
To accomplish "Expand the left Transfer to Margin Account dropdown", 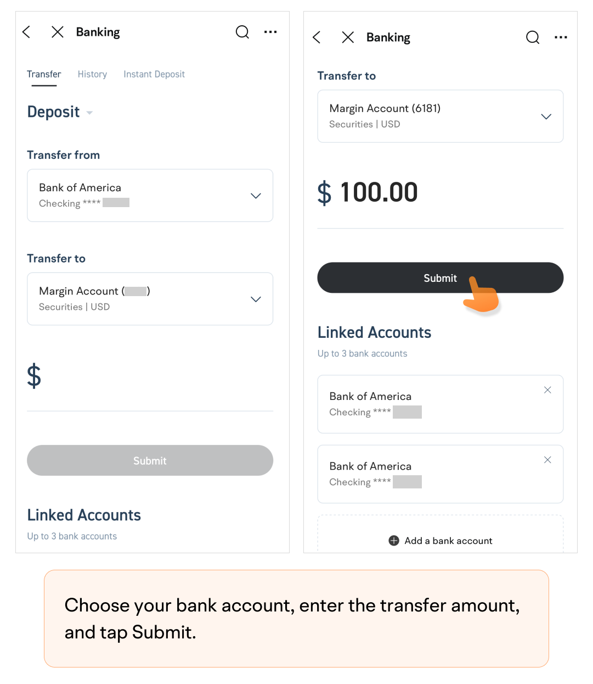I will point(150,299).
